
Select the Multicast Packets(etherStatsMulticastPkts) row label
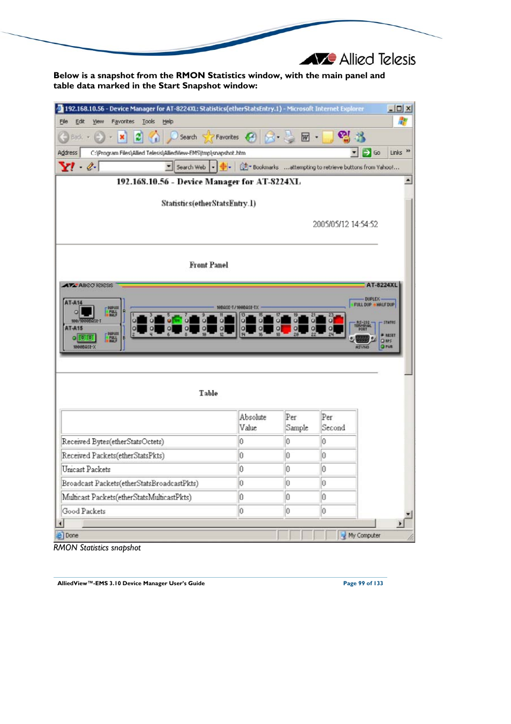[127, 497]
